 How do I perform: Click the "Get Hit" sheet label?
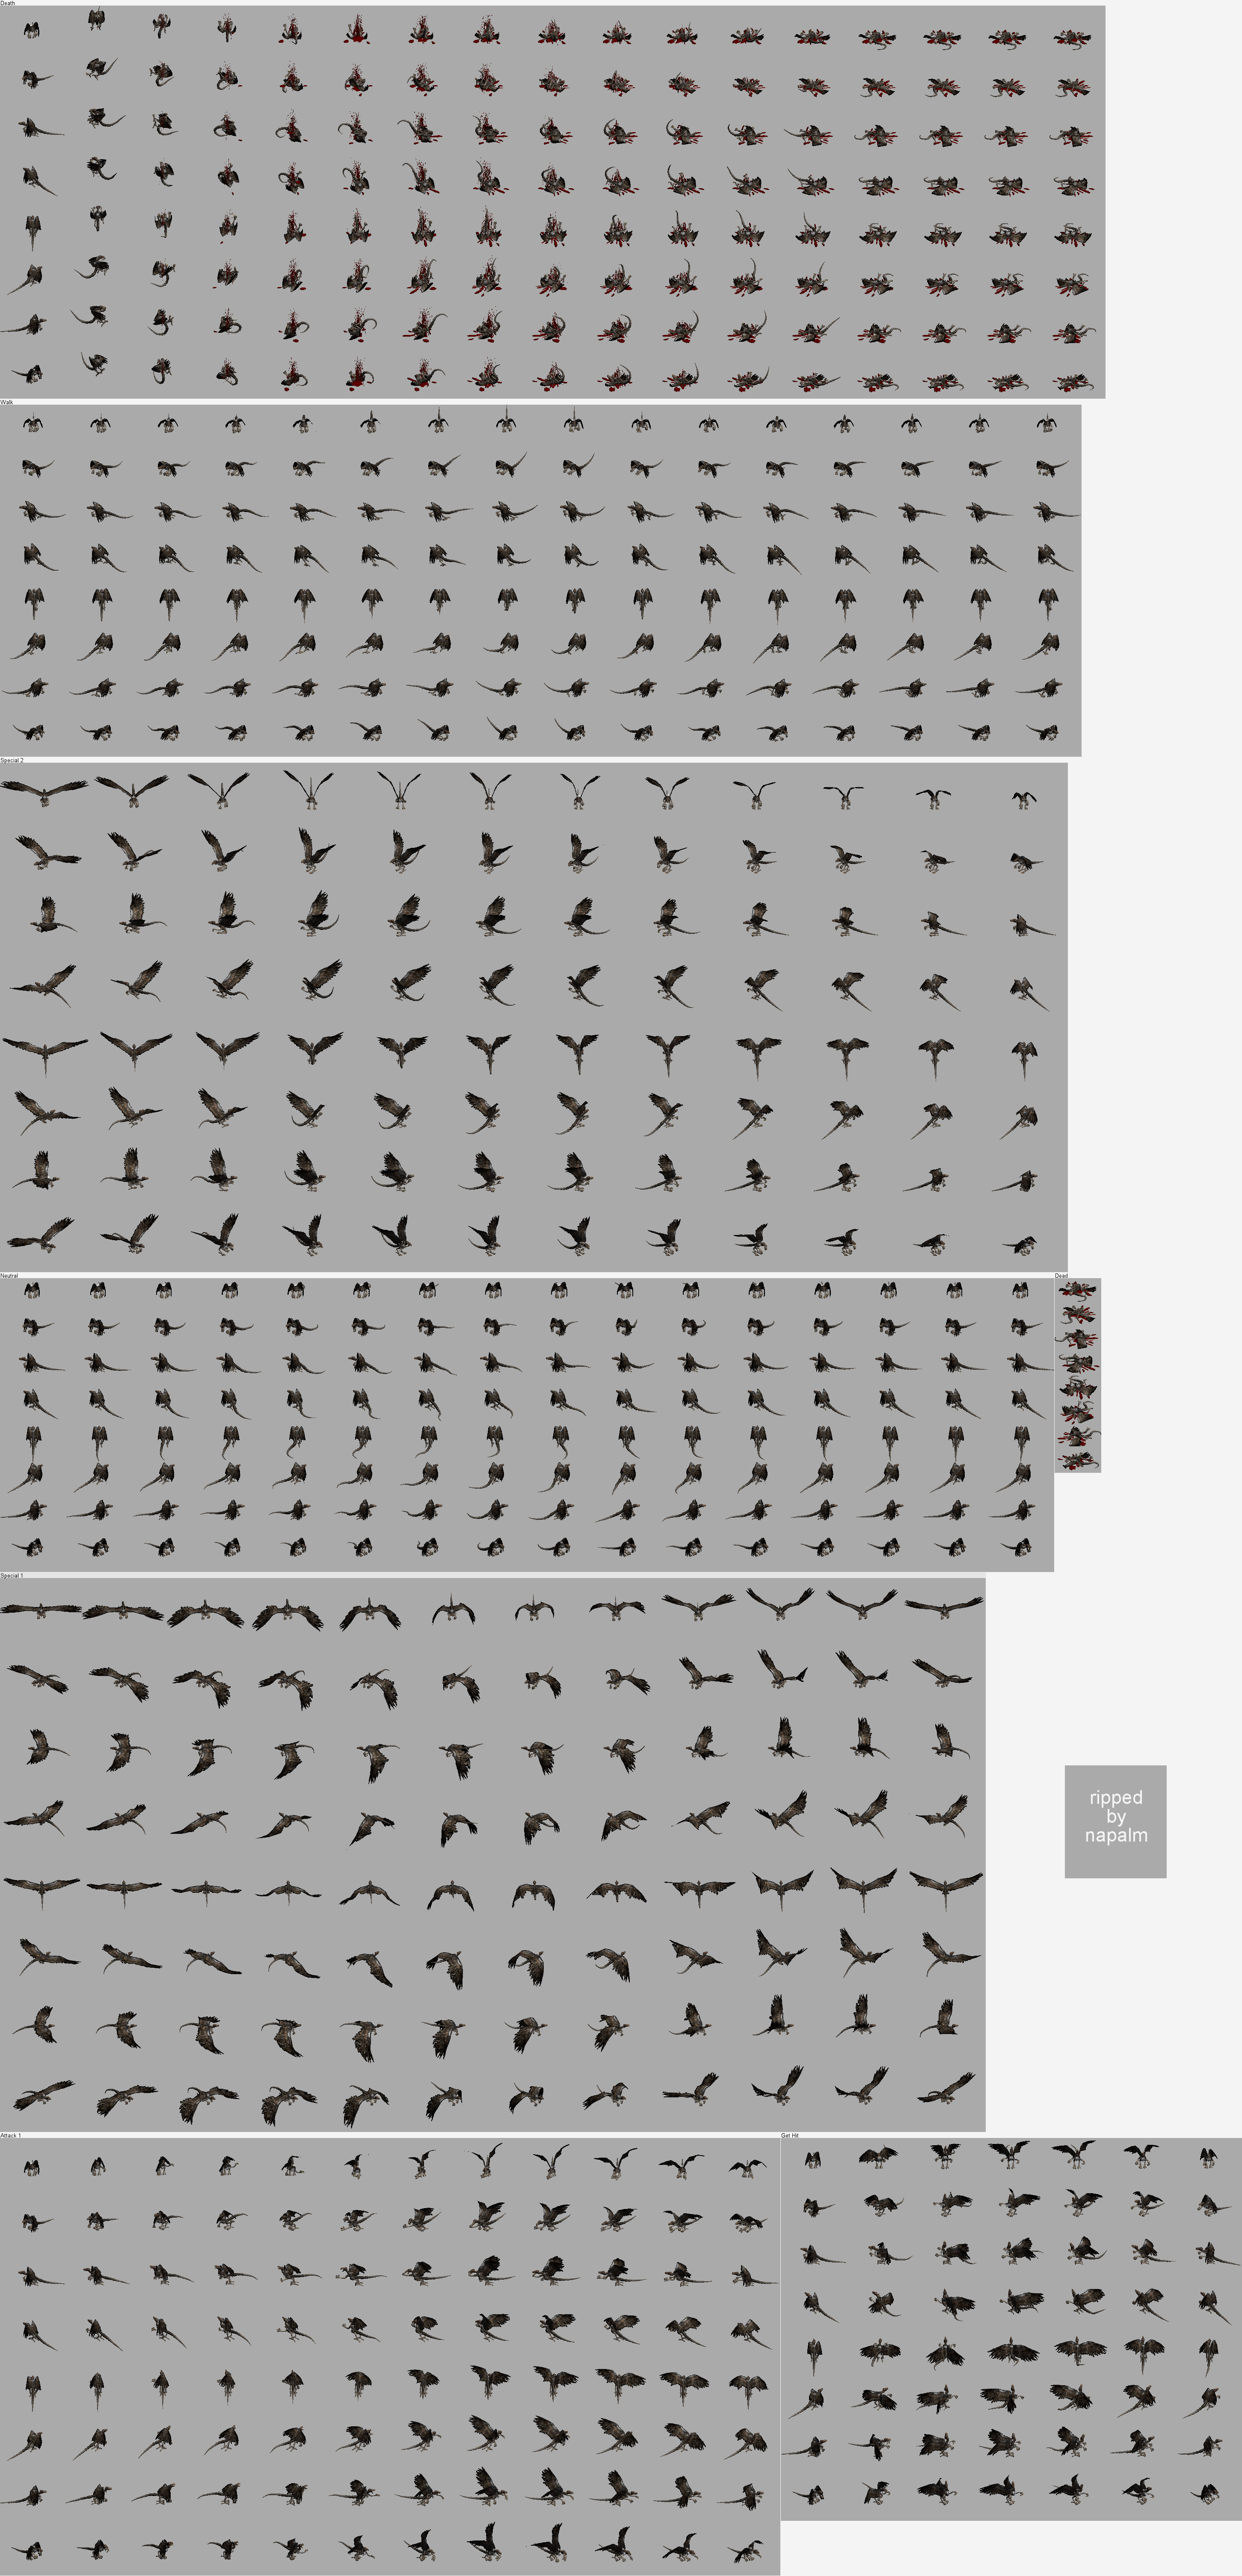point(790,2135)
